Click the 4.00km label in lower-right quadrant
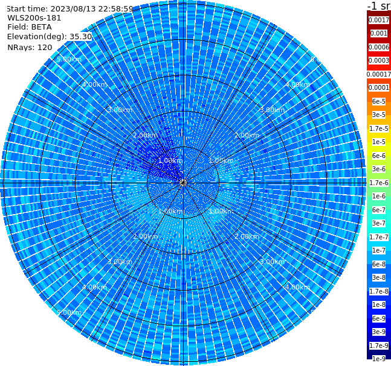 coord(297,287)
